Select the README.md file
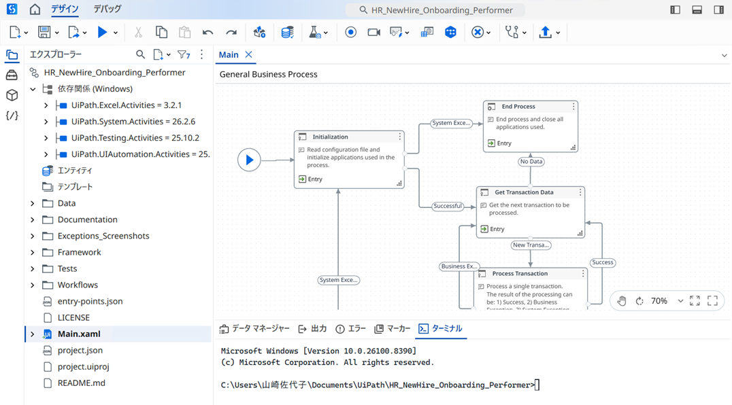Image resolution: width=732 pixels, height=405 pixels. (x=81, y=383)
